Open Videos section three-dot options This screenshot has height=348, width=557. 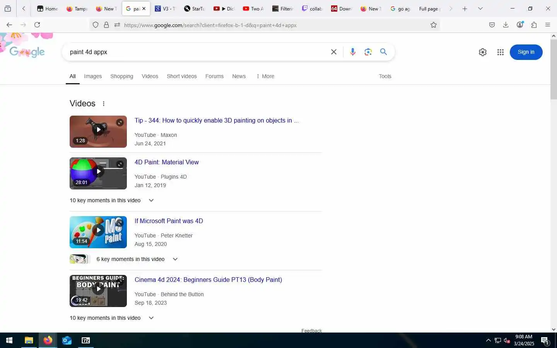(103, 104)
